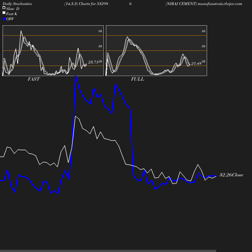Viewport: 252px width, 252px height.
Task: Click the 50 level label in FAST chart
Action: tap(100, 46)
